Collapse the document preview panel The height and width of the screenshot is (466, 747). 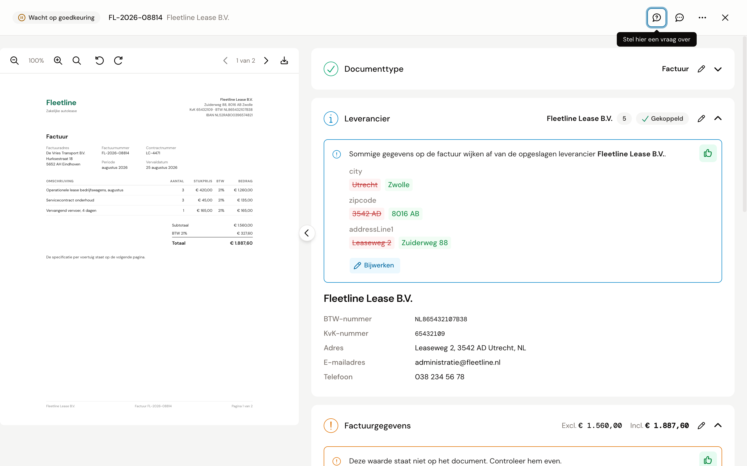[x=307, y=233]
